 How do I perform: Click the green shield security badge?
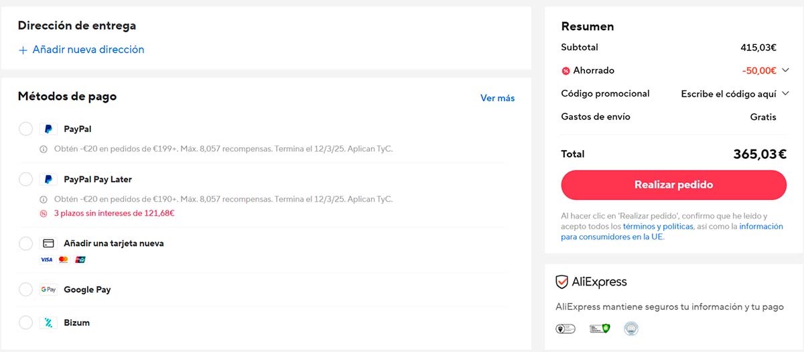(599, 329)
